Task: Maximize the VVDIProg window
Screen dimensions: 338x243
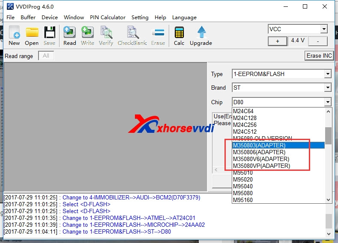Action: coord(305,7)
